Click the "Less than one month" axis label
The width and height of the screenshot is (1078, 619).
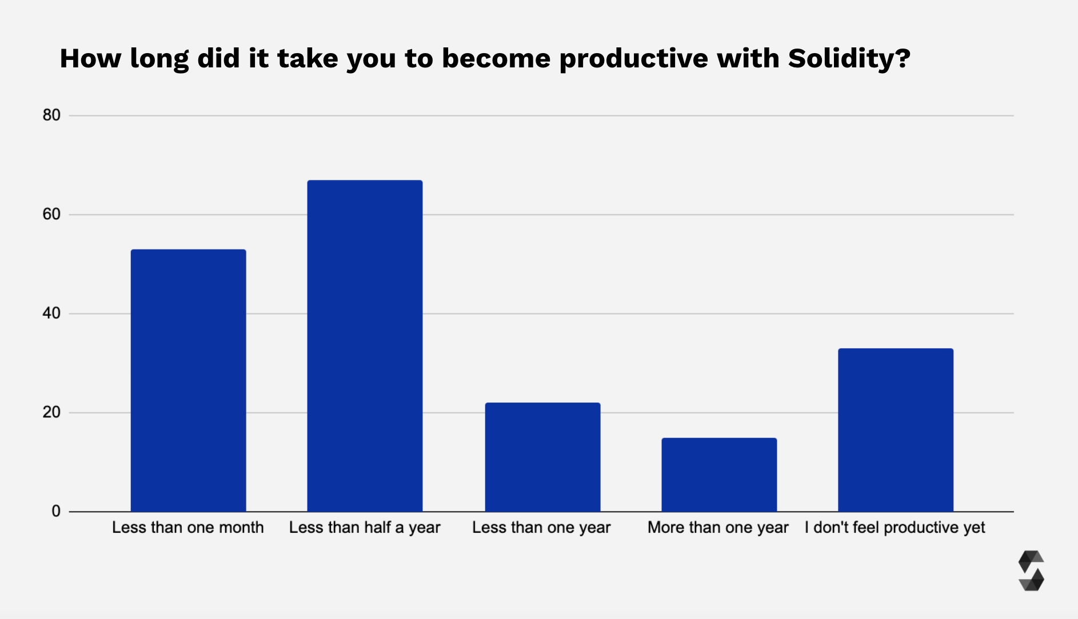coord(188,528)
